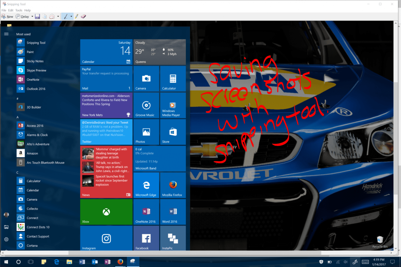Open OneNote from the taskbar
Screen dimensions: 401x267
(108, 262)
